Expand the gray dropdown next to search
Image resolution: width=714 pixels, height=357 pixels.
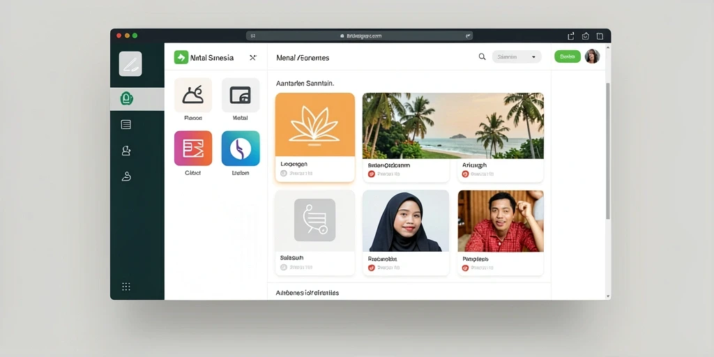(517, 57)
